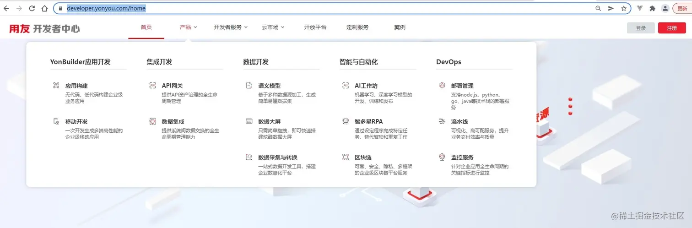Click the 部署管理 icon
This screenshot has height=228, width=692.
442,86
